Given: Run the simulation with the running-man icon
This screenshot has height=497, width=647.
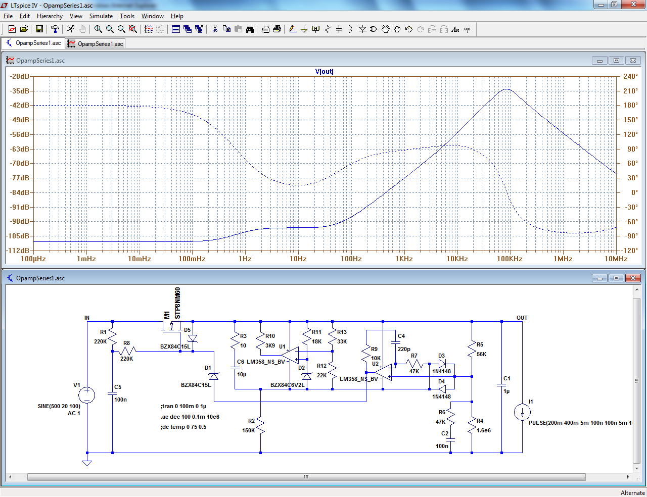Looking at the screenshot, I should (70, 29).
